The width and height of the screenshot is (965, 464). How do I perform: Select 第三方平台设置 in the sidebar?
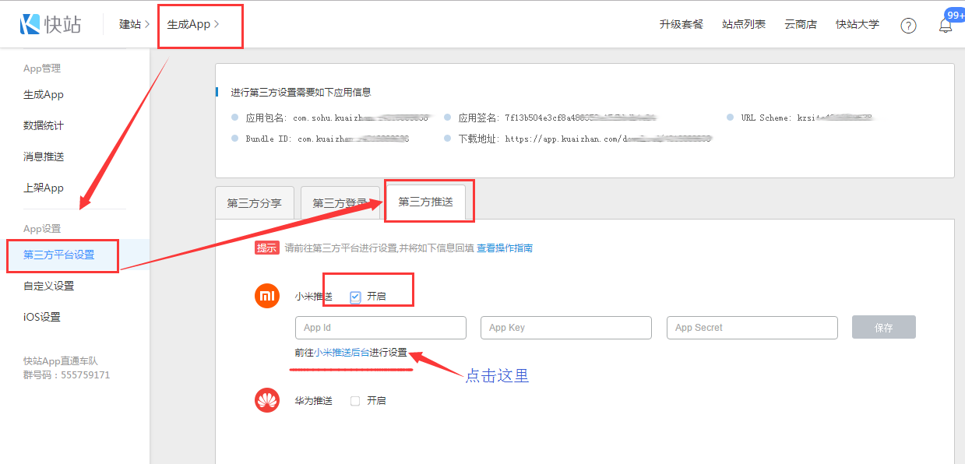coord(59,255)
